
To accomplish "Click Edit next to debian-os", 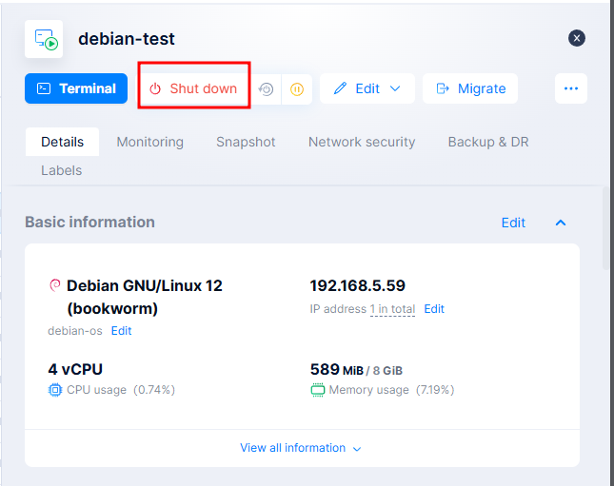I will coord(121,331).
